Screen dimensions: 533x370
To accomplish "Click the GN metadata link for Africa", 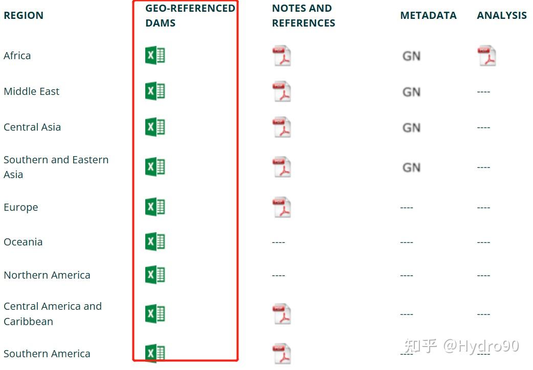I will (x=412, y=56).
